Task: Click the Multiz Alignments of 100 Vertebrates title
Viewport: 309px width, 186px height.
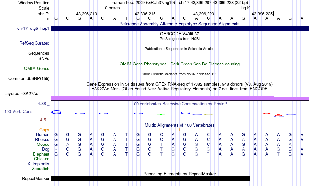Action: [x=180, y=125]
